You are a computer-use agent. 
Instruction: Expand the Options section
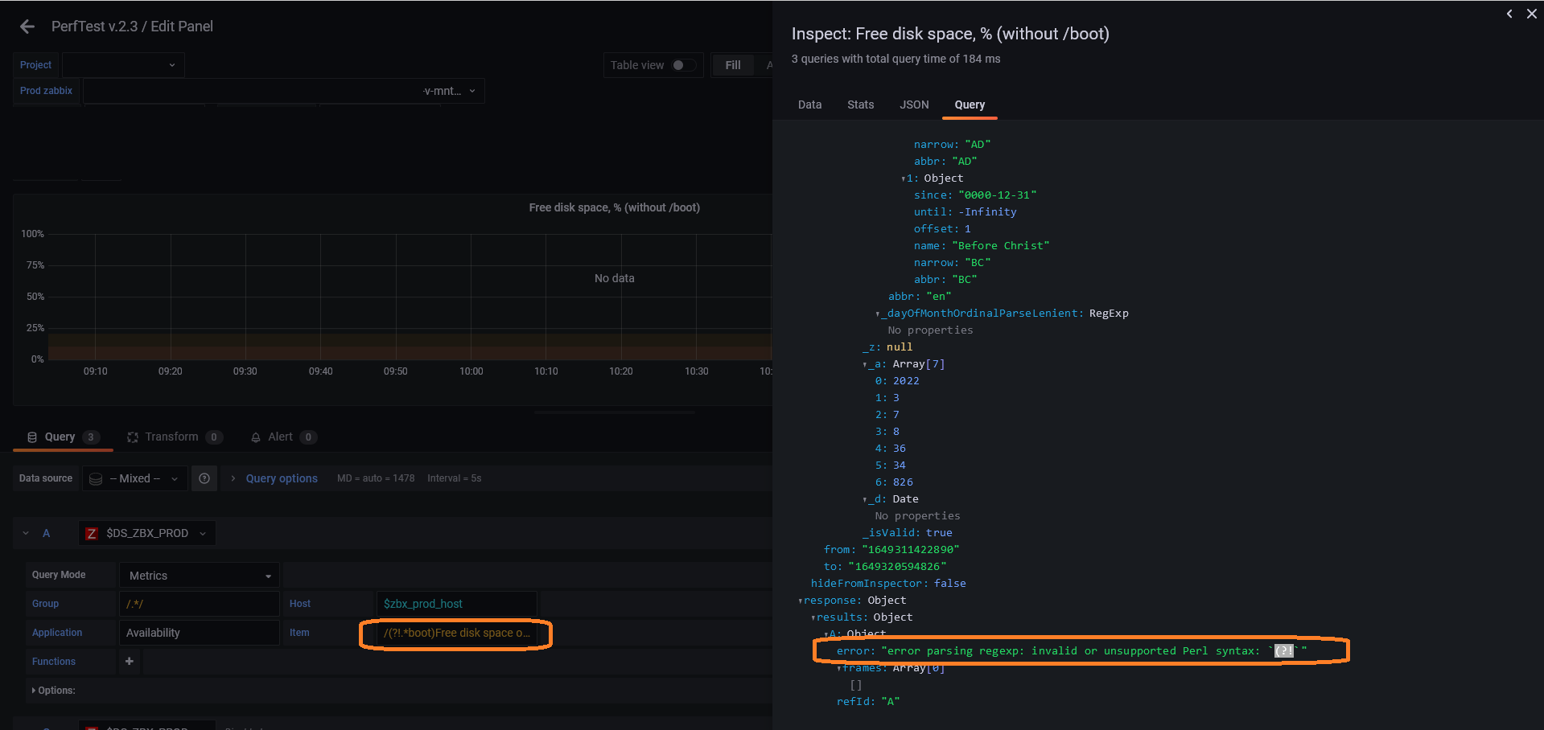[x=53, y=690]
